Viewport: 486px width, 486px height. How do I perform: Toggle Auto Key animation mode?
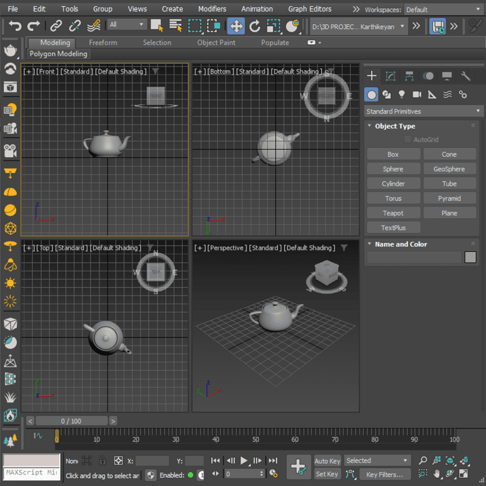click(327, 461)
